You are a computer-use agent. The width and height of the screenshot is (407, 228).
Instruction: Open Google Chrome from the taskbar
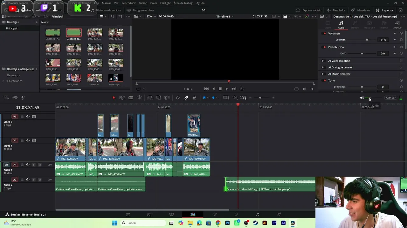pyautogui.click(x=218, y=223)
